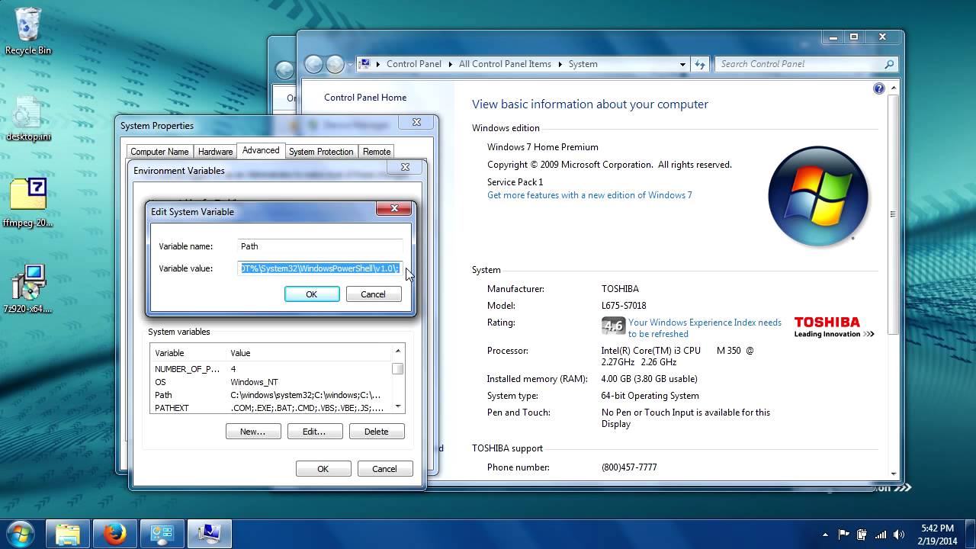Switch to the System Properties taskbar item
Viewport: 976px width, 549px height.
209,534
